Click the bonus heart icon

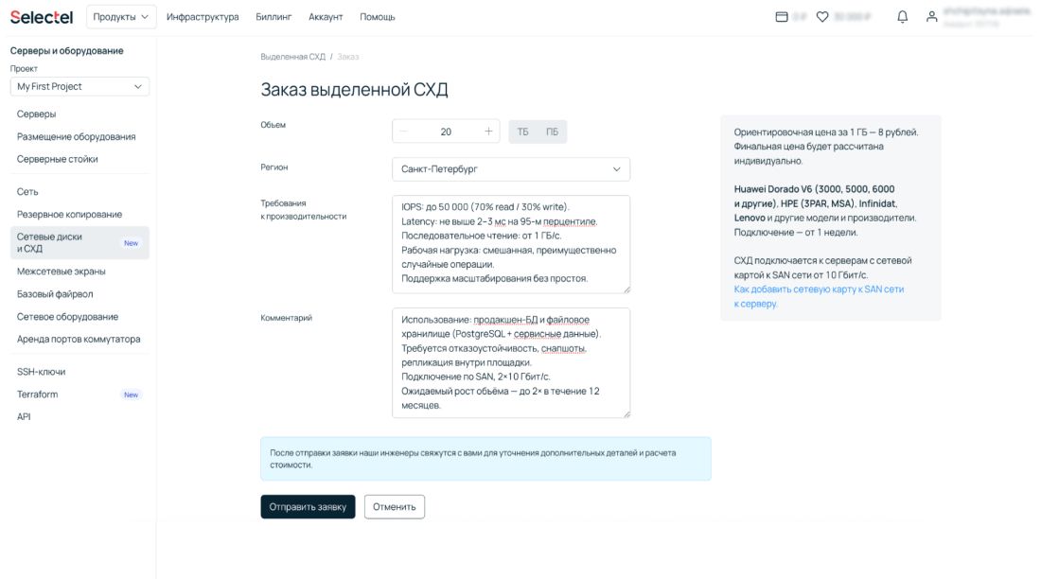[822, 16]
